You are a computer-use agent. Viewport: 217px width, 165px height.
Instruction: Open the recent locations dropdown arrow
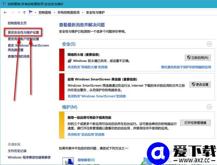tap(19, 13)
